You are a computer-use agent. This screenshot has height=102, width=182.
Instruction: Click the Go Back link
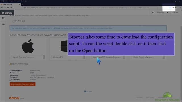tap(88, 91)
